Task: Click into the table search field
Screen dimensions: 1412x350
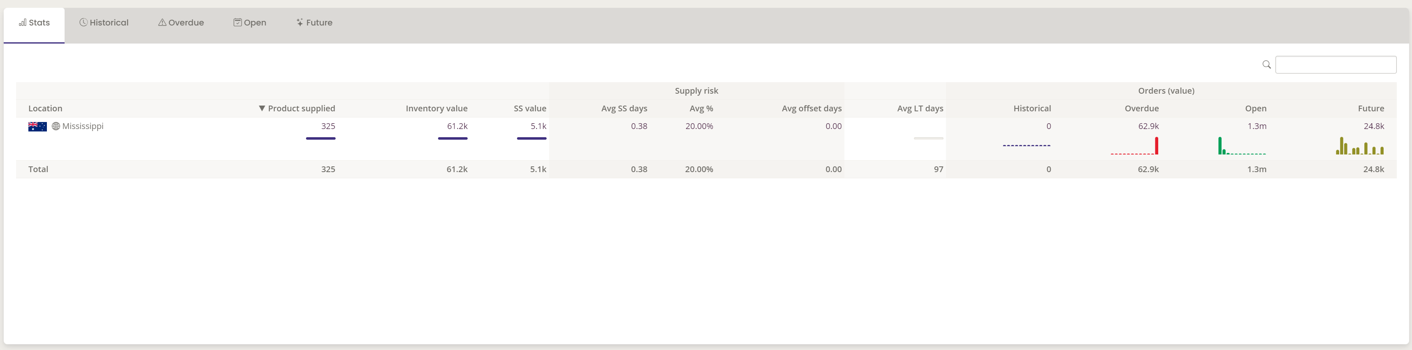Action: (1335, 64)
